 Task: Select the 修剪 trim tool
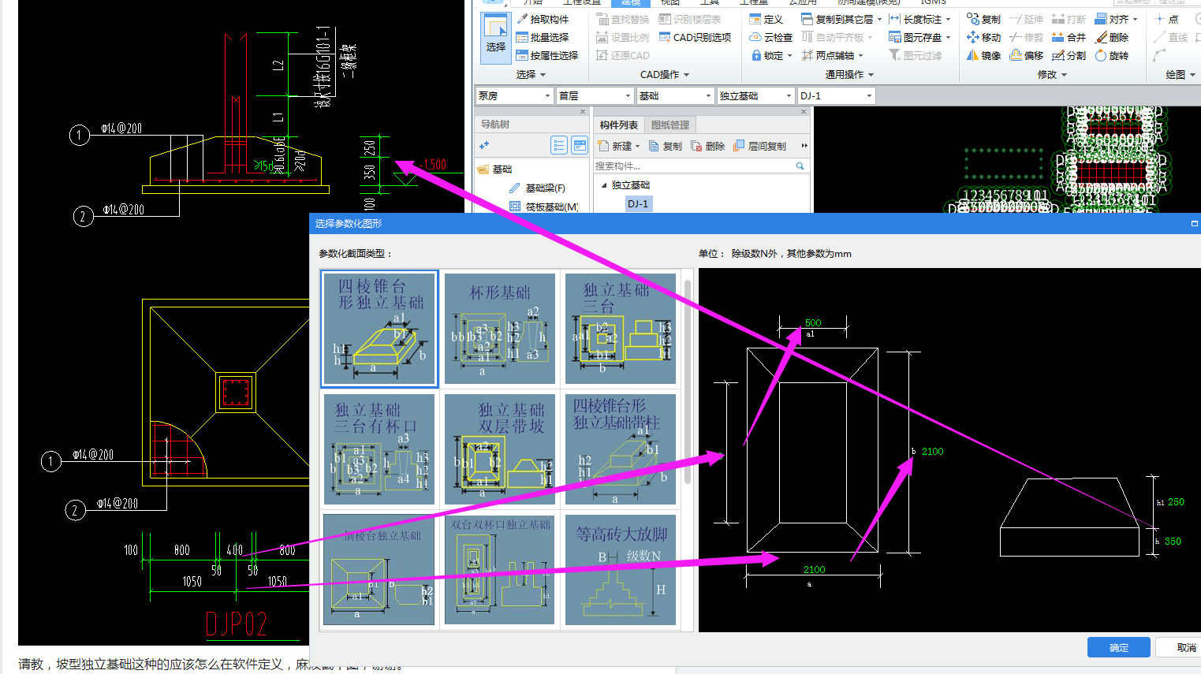[1026, 37]
